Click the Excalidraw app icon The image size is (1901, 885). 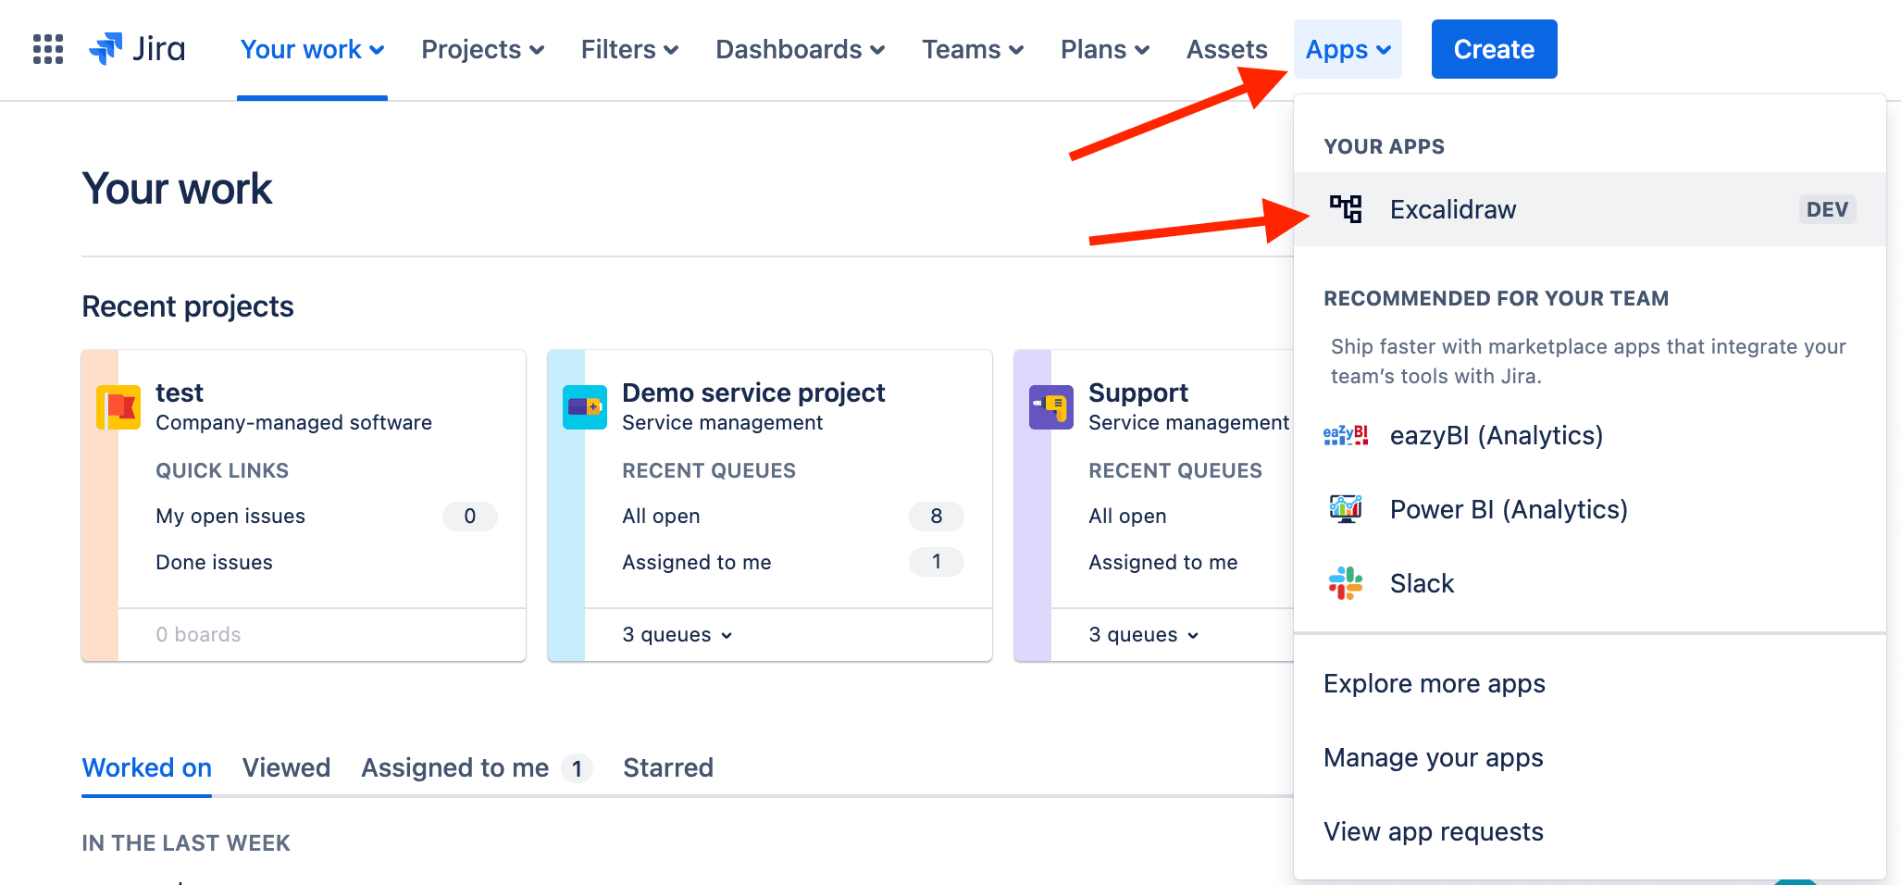click(1346, 209)
